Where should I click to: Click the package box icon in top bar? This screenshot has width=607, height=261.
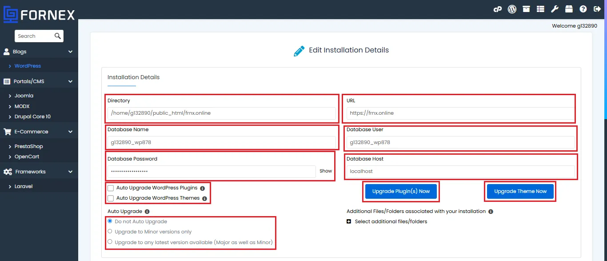pyautogui.click(x=569, y=9)
